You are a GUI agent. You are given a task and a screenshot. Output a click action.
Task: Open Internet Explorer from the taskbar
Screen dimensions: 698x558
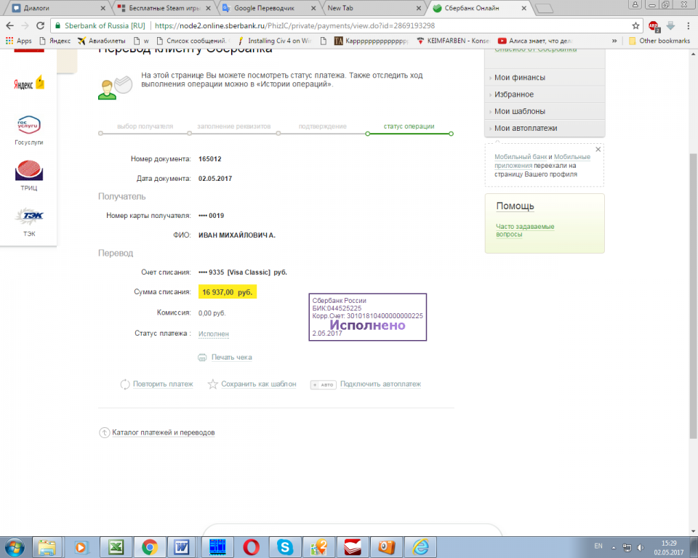(x=420, y=547)
